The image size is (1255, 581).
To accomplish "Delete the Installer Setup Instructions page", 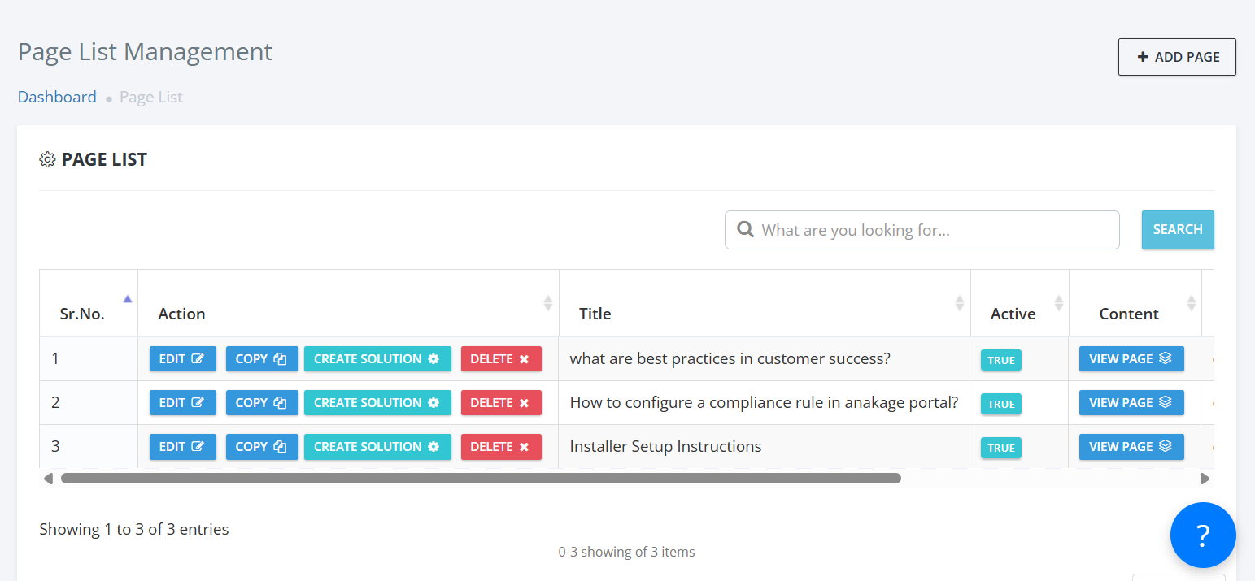I will [x=501, y=447].
